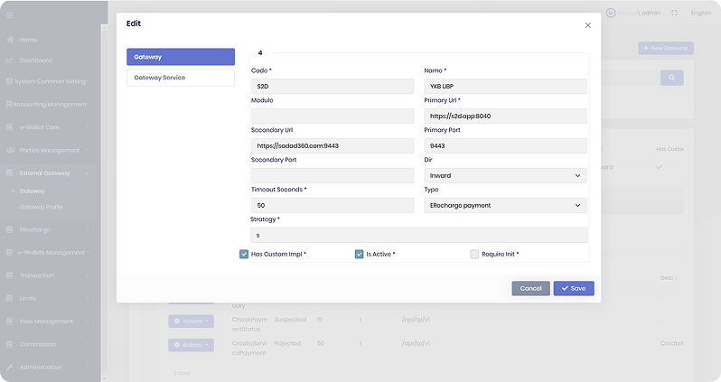The image size is (721, 382).
Task: Click the Save button
Action: point(574,288)
